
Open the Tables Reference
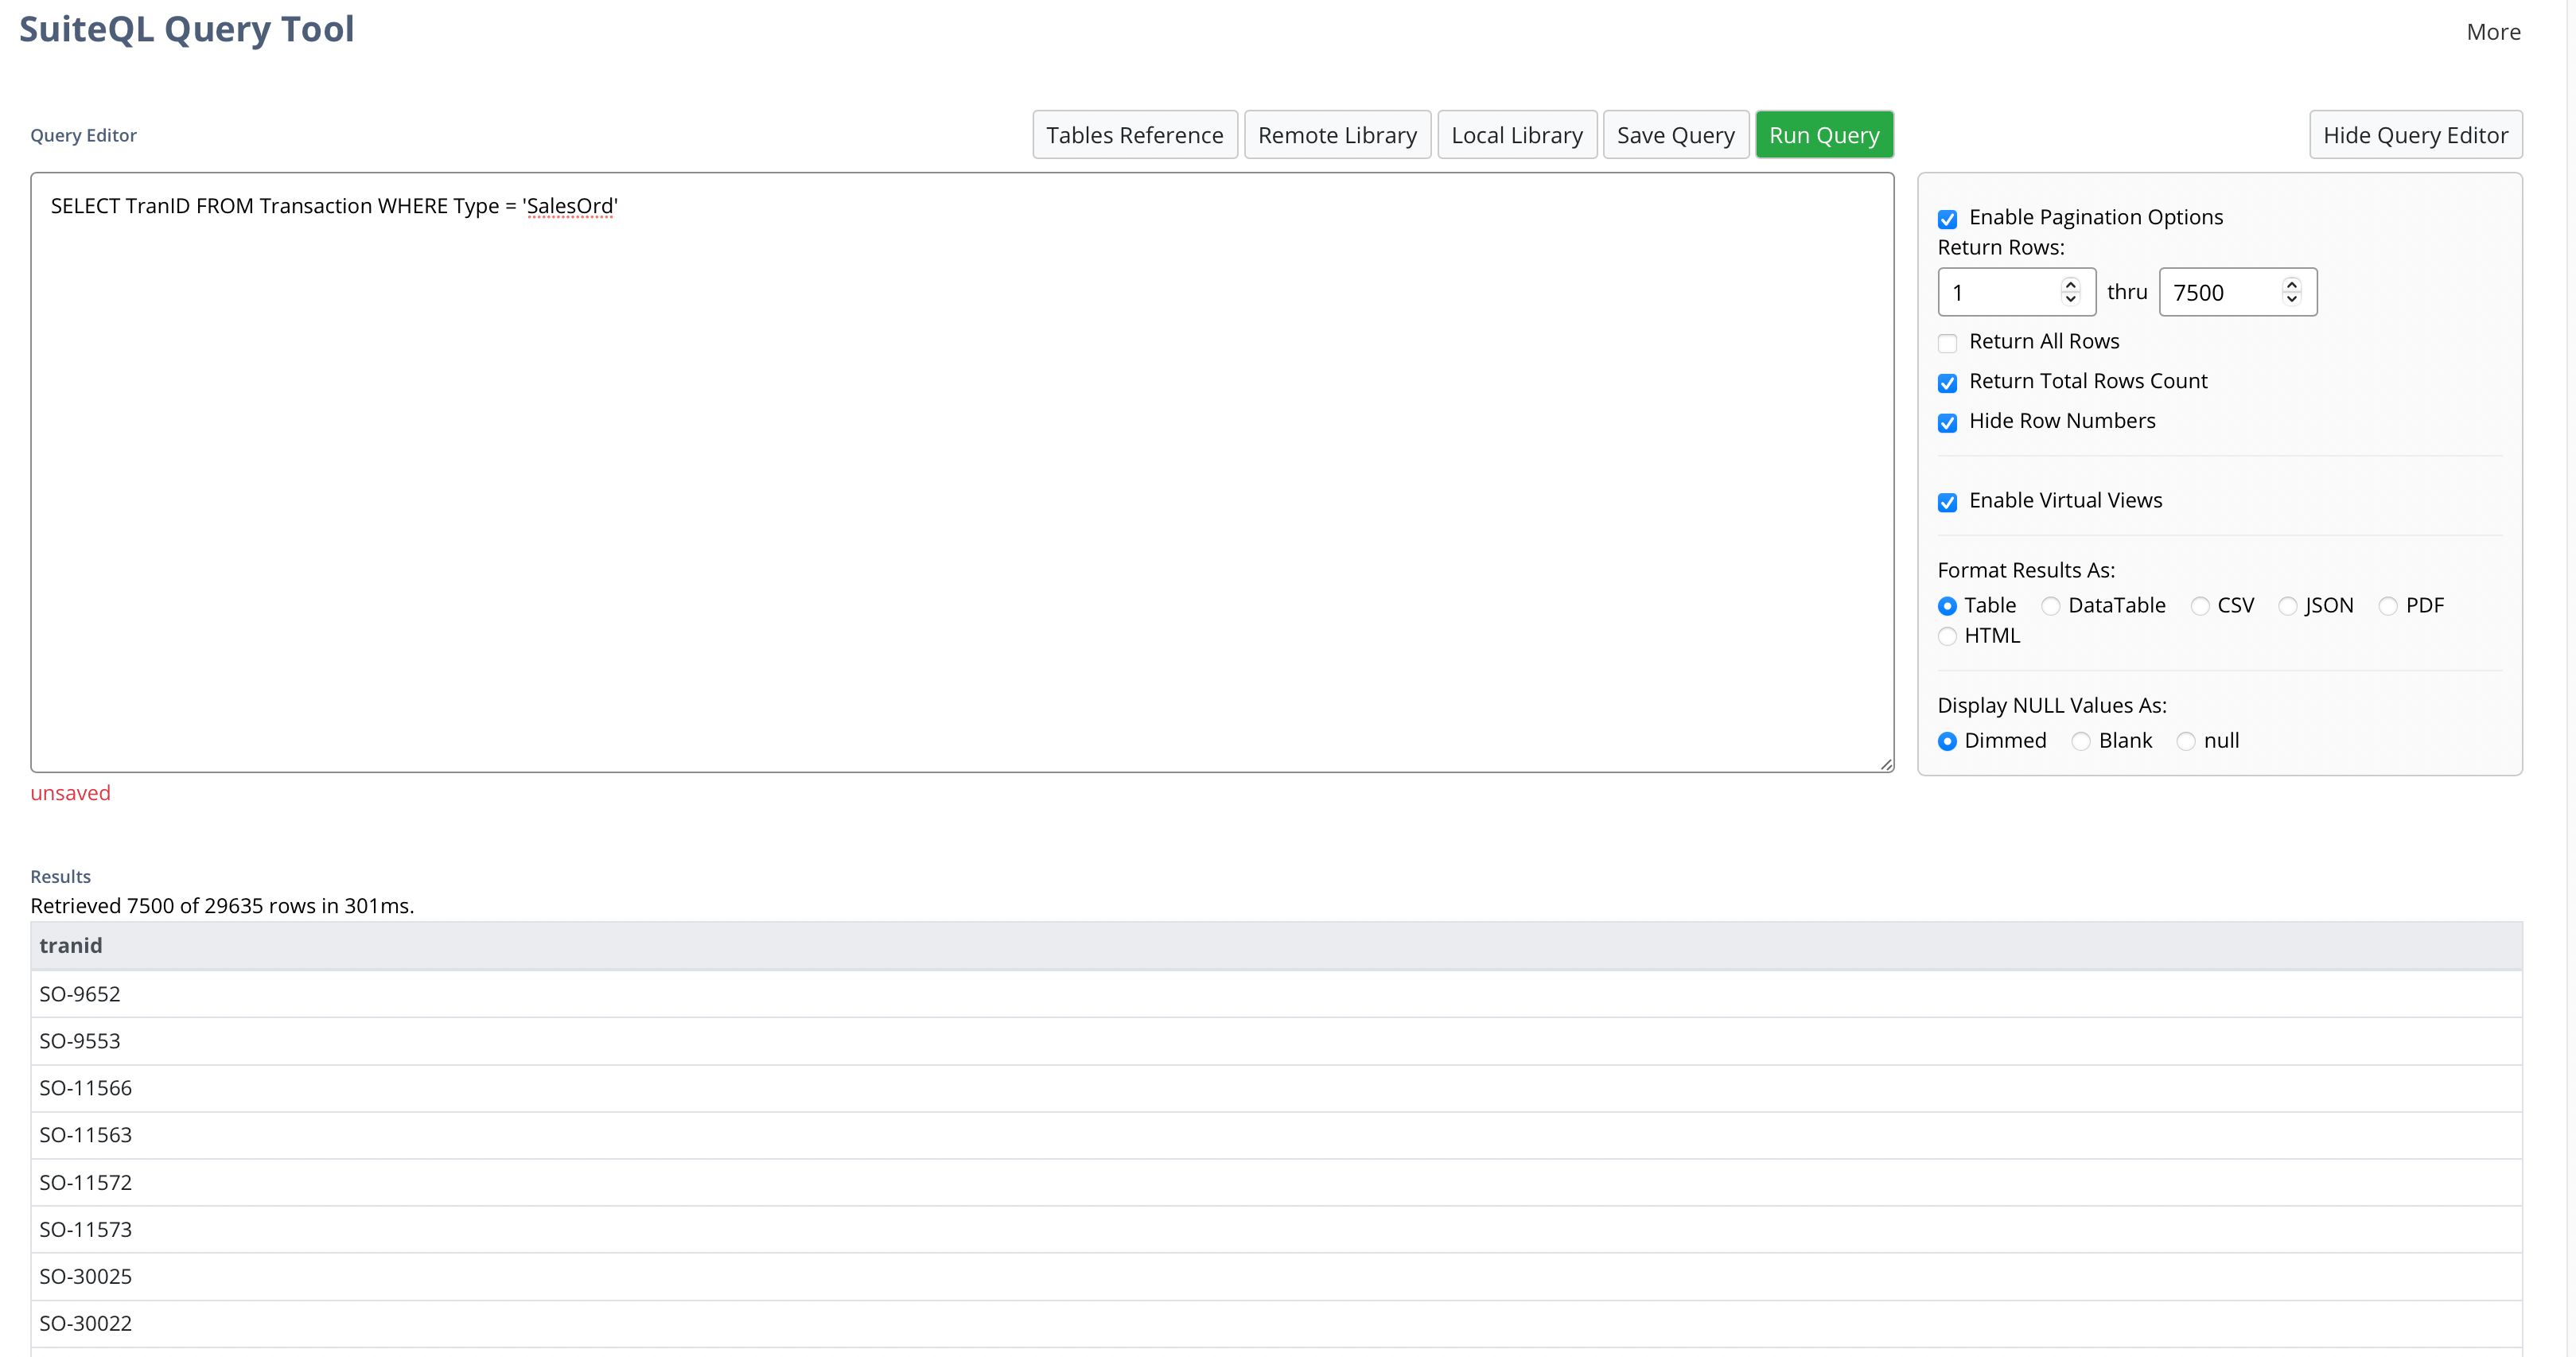click(1134, 134)
